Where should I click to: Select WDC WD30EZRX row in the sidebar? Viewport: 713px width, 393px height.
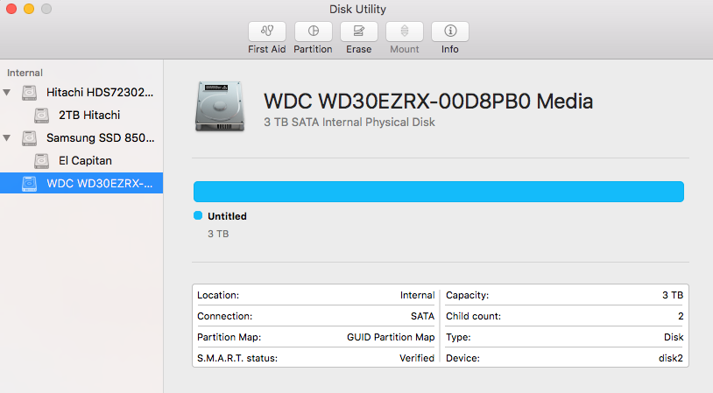pyautogui.click(x=81, y=183)
